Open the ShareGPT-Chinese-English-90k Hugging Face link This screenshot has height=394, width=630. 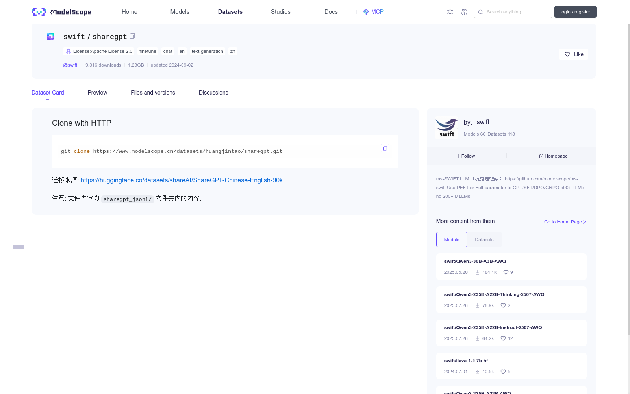coord(182,180)
